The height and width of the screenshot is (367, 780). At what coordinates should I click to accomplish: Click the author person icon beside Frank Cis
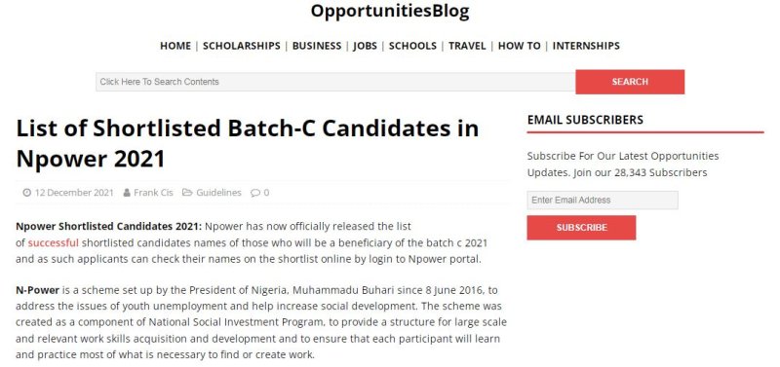(x=127, y=193)
